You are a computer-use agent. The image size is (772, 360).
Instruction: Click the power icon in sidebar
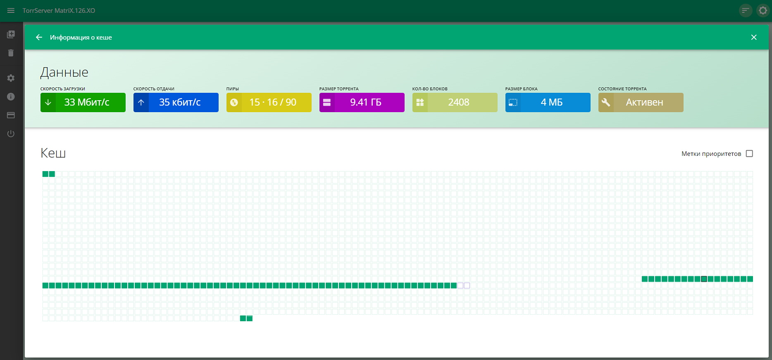click(11, 134)
